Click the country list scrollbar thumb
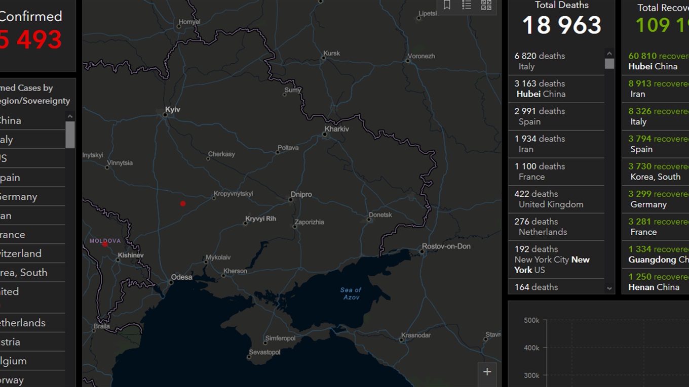689x387 pixels. pyautogui.click(x=70, y=135)
